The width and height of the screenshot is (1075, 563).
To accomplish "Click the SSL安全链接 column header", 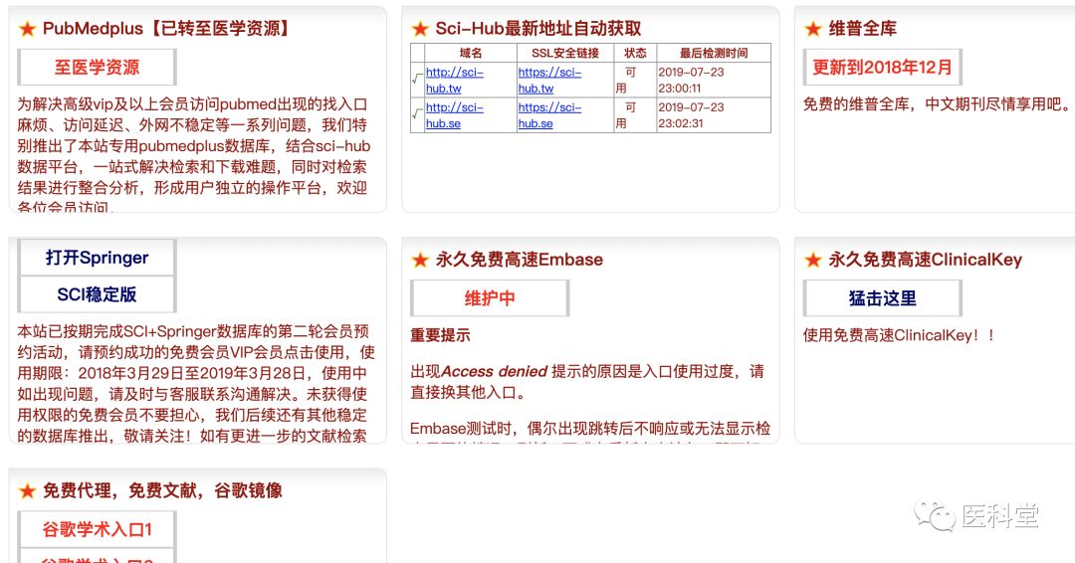I will pos(565,54).
